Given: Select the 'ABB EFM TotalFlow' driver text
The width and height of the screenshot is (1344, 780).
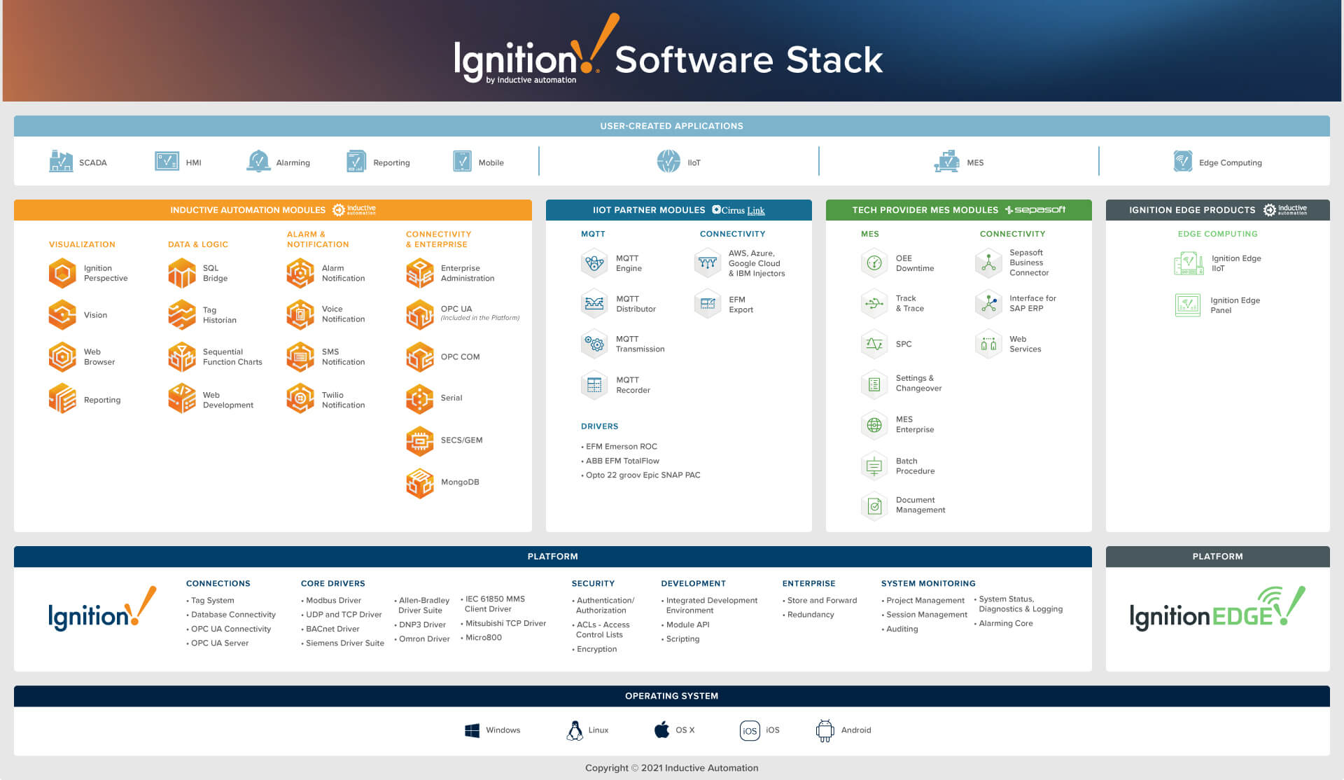Looking at the screenshot, I should click(x=622, y=461).
